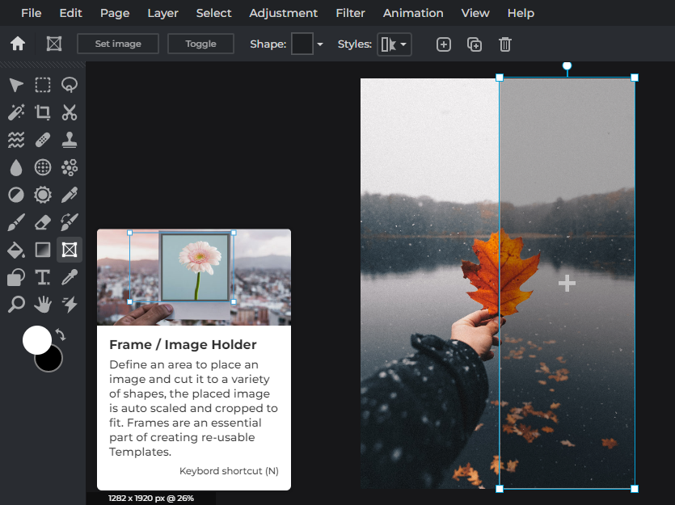675x505 pixels.
Task: Select the Eraser tool
Action: pos(42,222)
